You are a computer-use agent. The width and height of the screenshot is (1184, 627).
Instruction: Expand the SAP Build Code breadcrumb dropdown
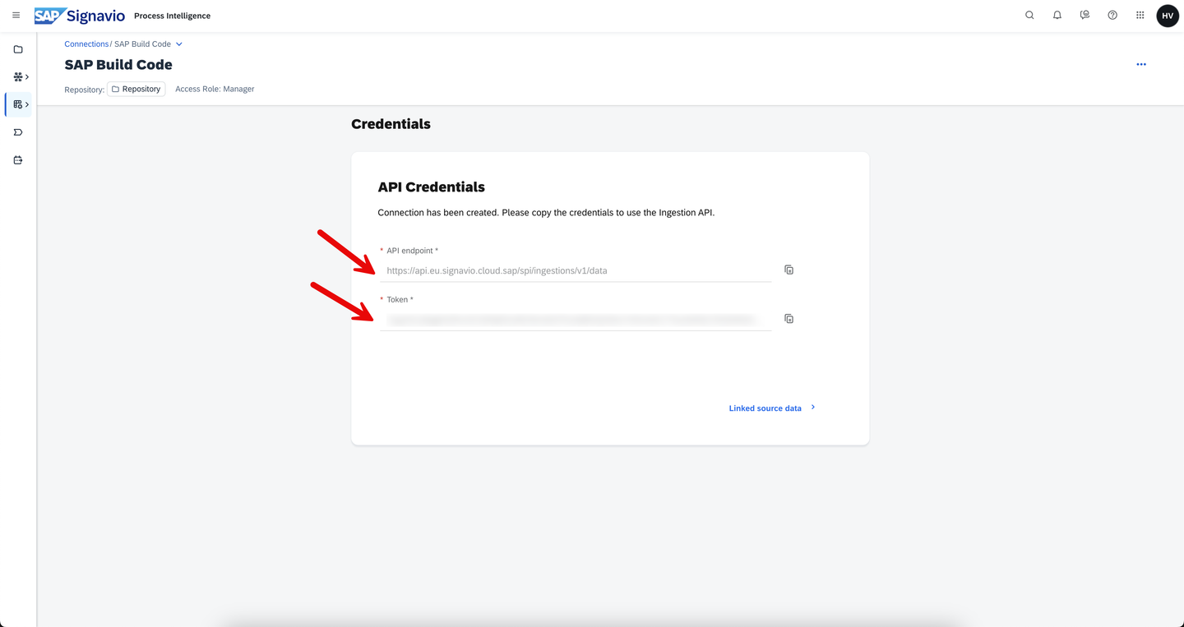click(179, 44)
